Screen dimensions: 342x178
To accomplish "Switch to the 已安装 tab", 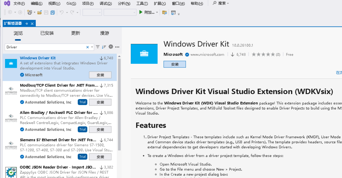I will click(x=47, y=33).
